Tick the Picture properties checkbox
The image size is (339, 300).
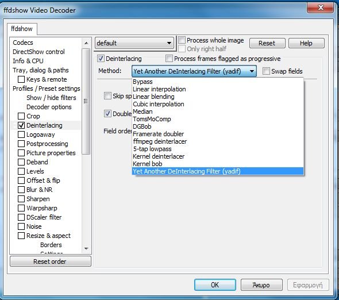click(21, 153)
